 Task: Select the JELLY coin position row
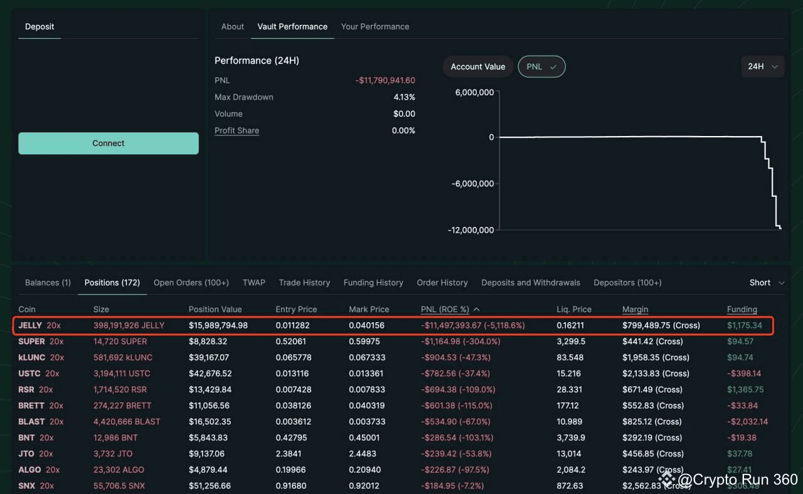(30, 325)
